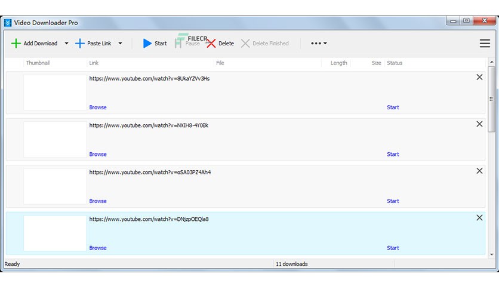Remove the 8UkaYZVv3Hs download with its X
The height and width of the screenshot is (289, 499).
pyautogui.click(x=479, y=77)
